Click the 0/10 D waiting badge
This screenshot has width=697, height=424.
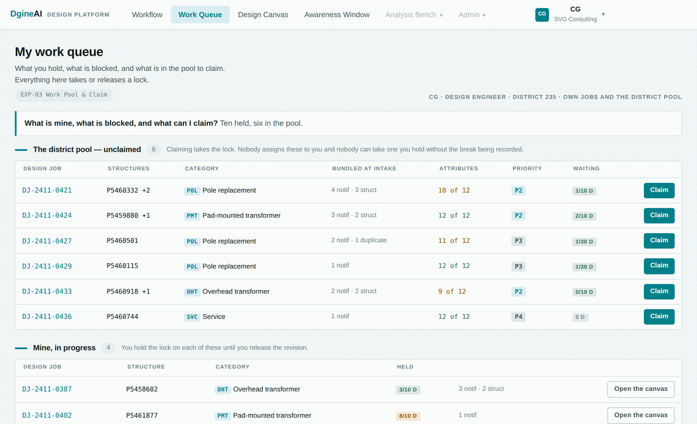[x=584, y=292]
